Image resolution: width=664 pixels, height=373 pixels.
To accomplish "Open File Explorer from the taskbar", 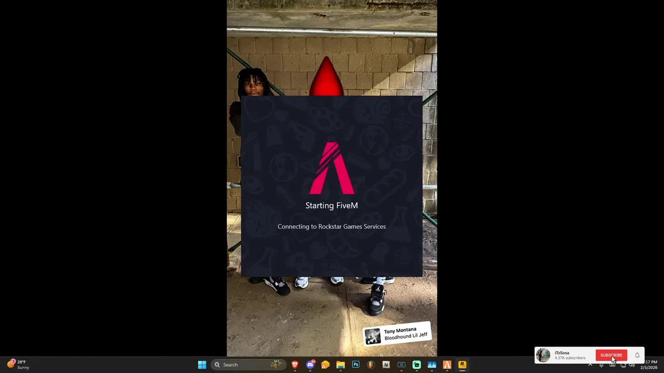I will [x=340, y=365].
